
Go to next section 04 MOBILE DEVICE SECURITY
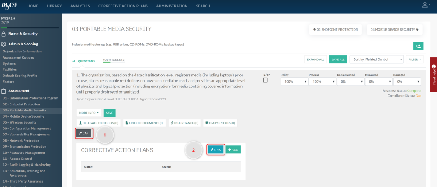(394, 30)
